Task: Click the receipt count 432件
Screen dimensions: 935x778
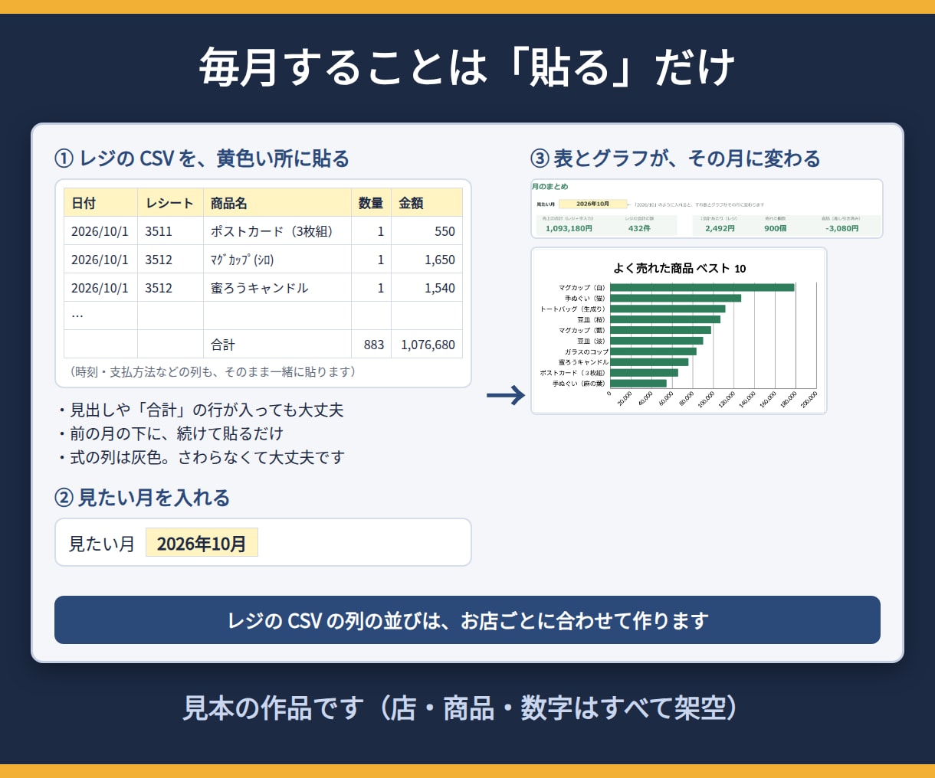Action: (639, 228)
